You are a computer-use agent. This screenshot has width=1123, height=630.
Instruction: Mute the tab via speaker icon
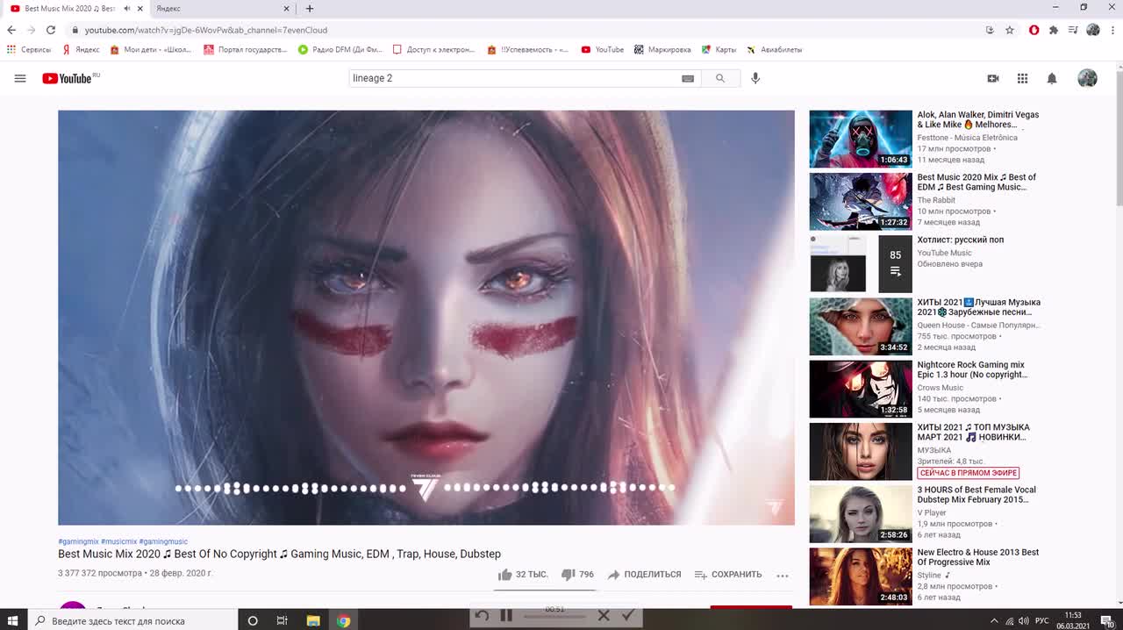[x=127, y=8]
